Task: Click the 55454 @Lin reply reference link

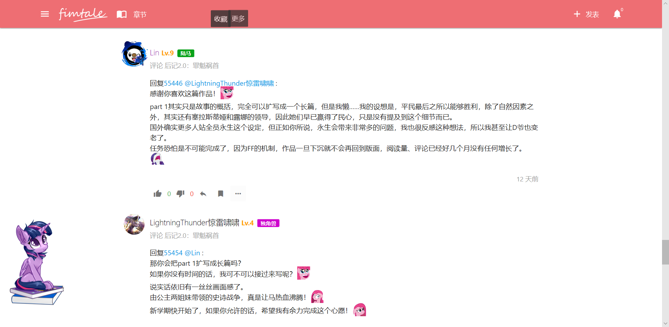Action: point(182,253)
